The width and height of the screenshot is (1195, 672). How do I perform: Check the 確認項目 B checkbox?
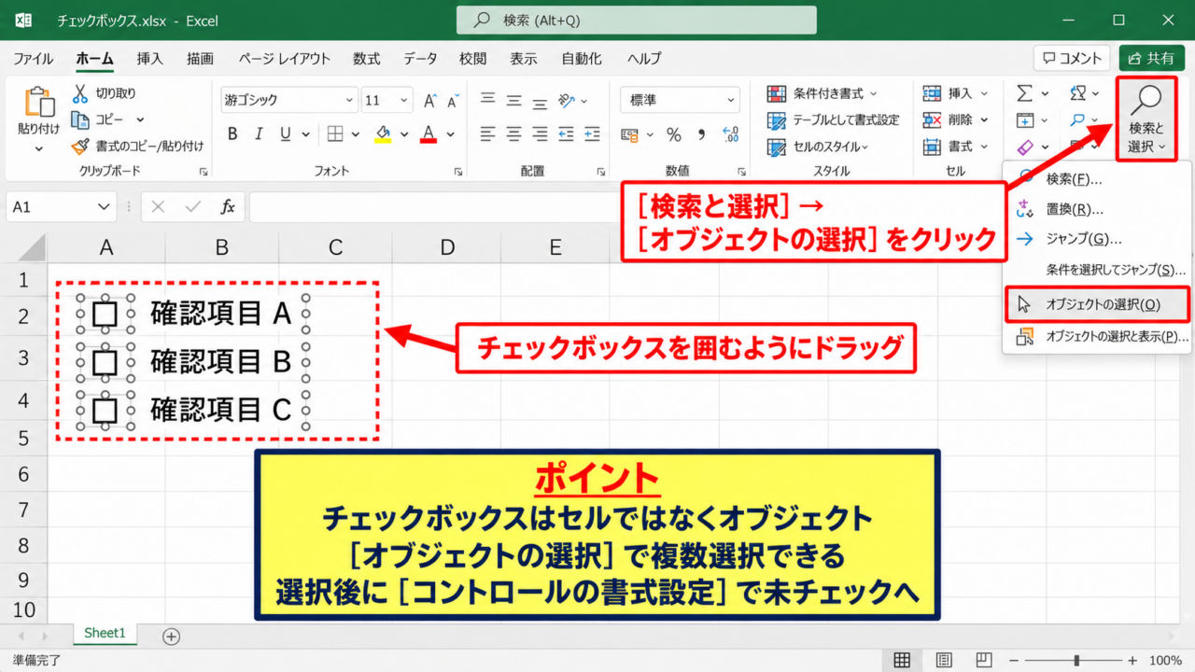tap(105, 362)
